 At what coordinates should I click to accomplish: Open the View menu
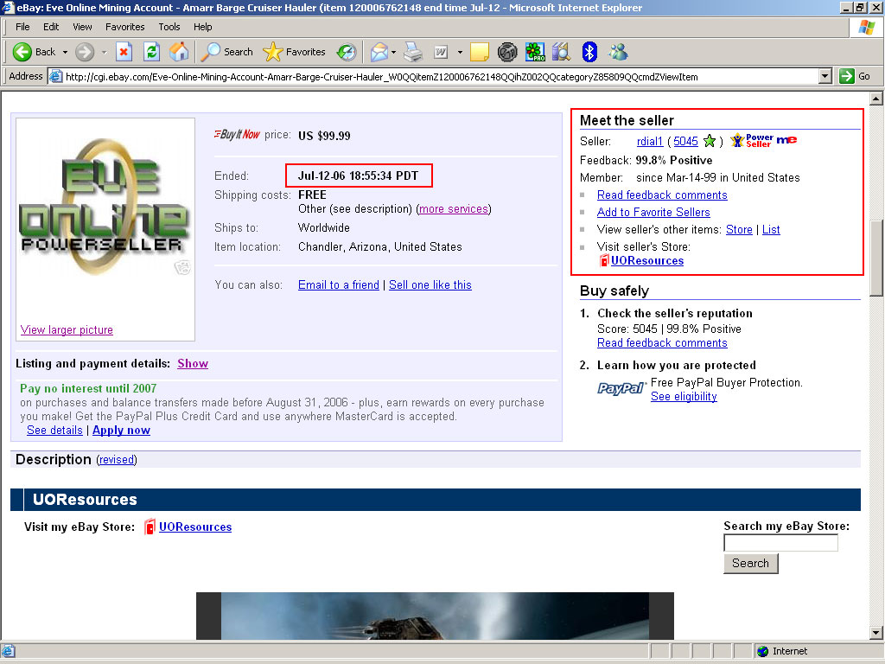(x=82, y=27)
